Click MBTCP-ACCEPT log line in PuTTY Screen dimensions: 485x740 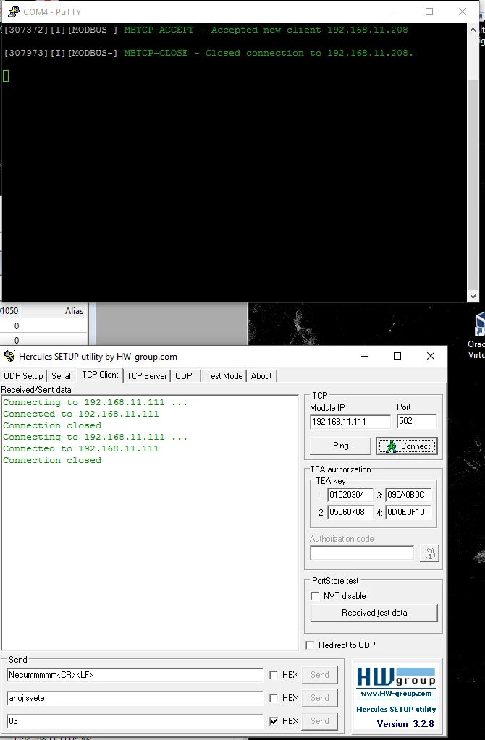click(206, 30)
